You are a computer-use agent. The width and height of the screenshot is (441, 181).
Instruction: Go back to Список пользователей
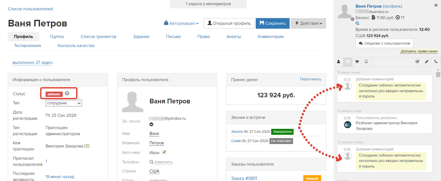click(x=31, y=8)
